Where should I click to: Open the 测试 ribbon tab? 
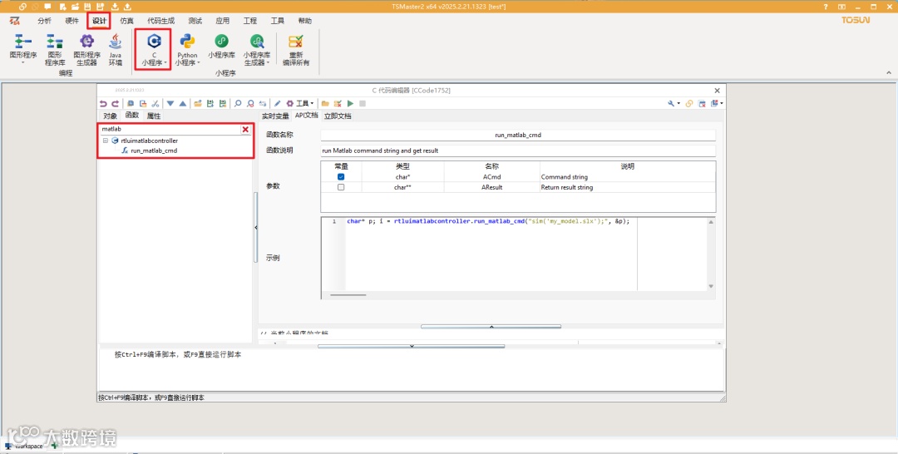[195, 21]
